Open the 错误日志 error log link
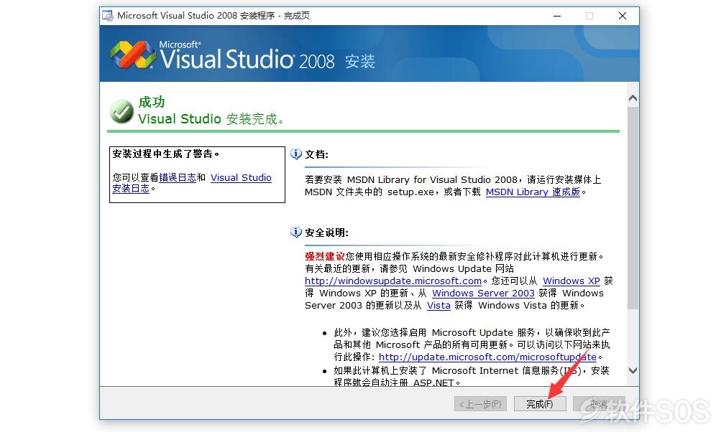721x432 pixels. 178,178
